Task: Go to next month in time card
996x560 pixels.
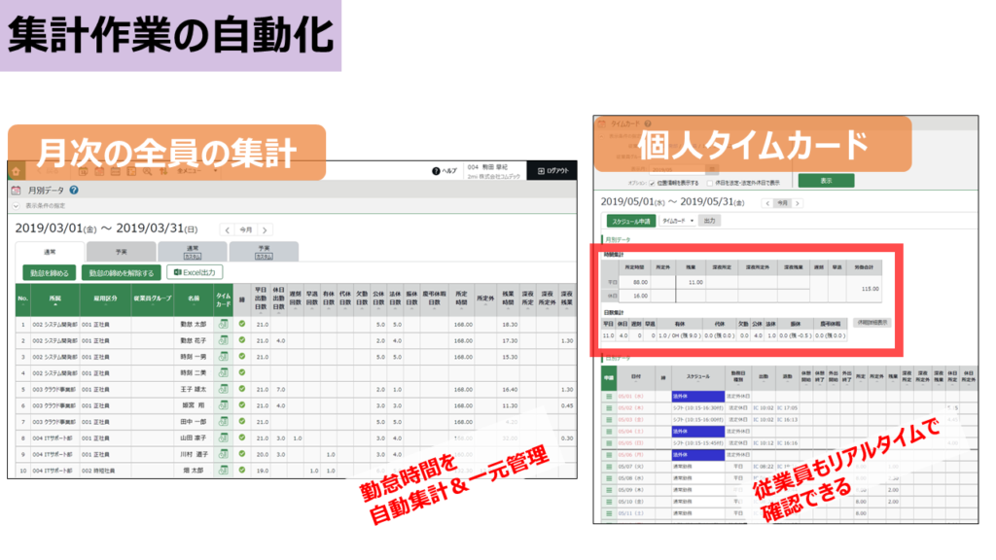Action: click(x=798, y=203)
